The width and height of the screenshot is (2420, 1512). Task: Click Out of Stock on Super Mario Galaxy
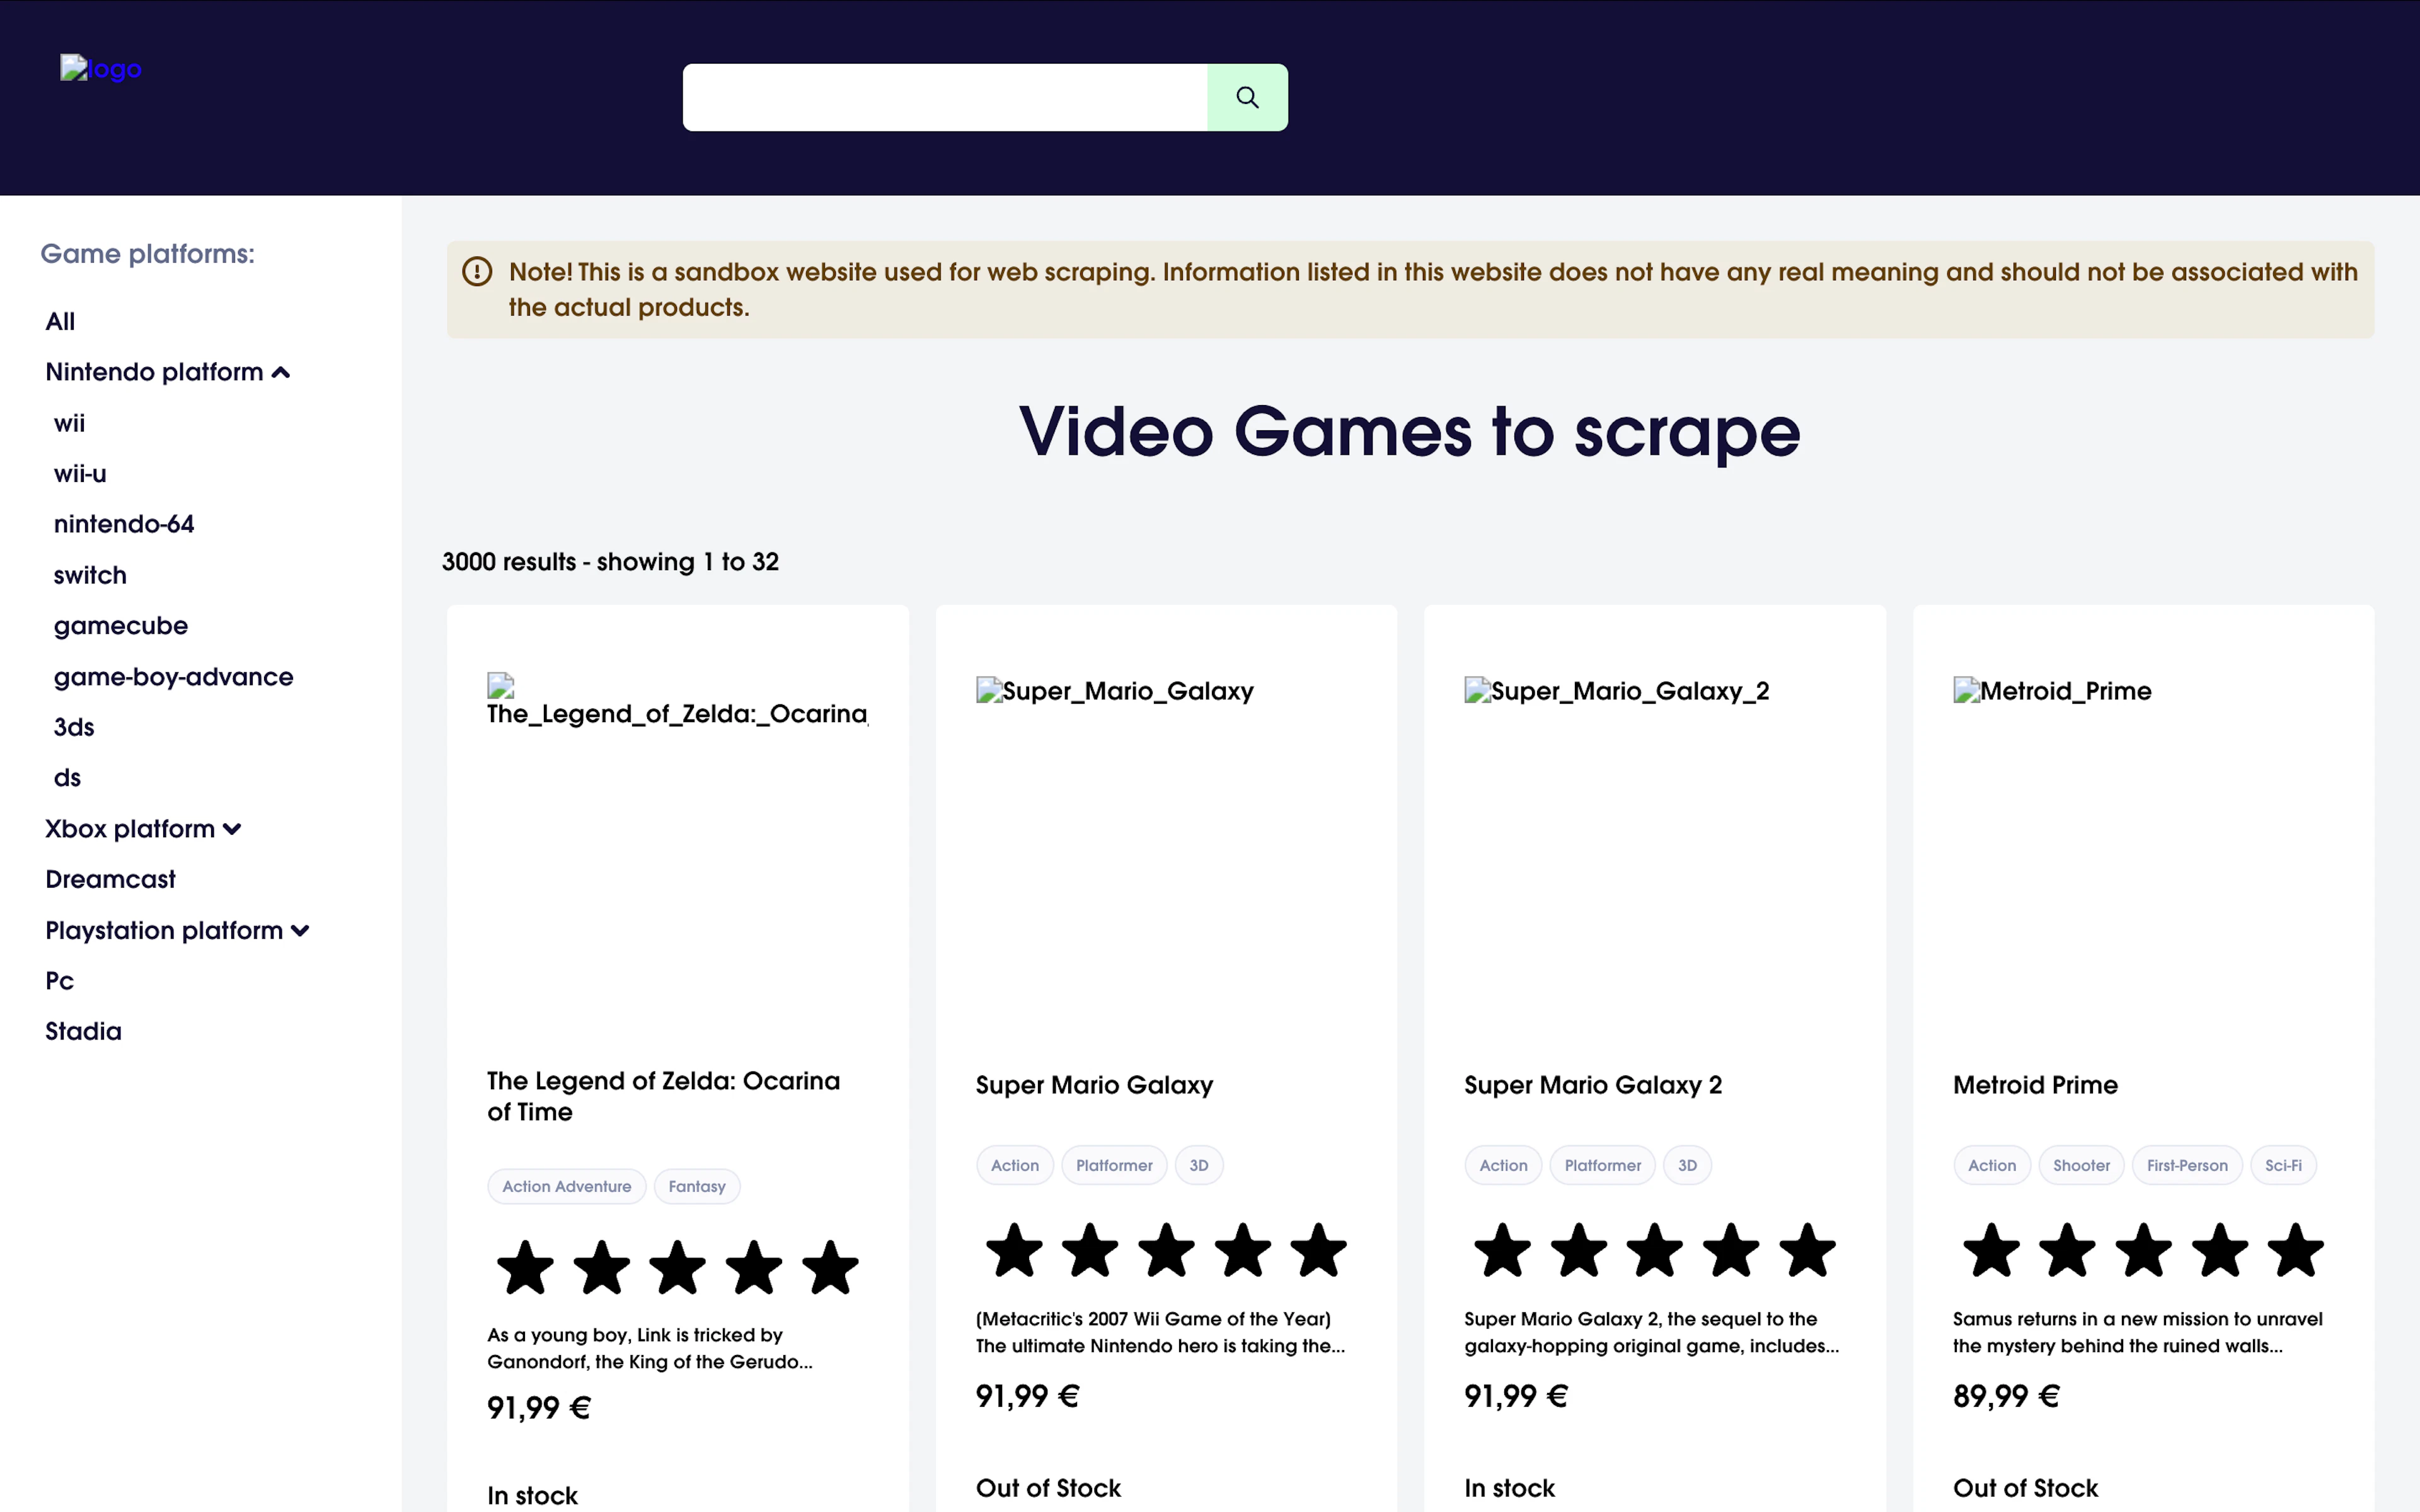coord(1048,1488)
